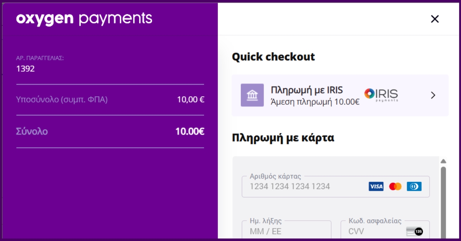Click scrollbar up arrow in card form
The width and height of the screenshot is (461, 241).
pos(443,161)
